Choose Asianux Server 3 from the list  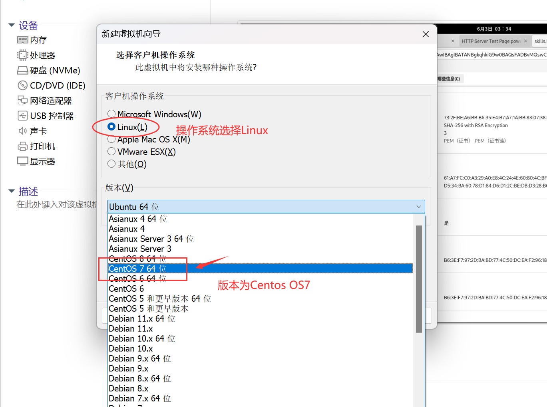click(261, 249)
